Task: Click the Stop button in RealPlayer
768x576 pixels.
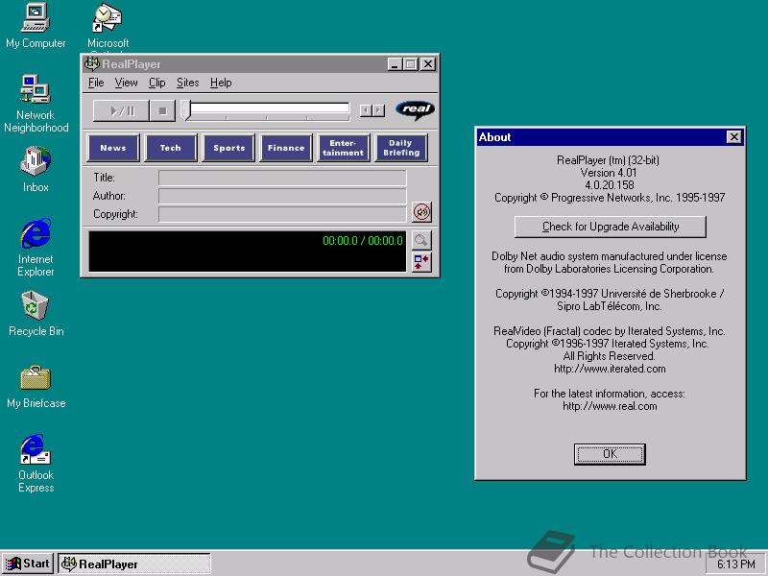Action: click(x=163, y=111)
